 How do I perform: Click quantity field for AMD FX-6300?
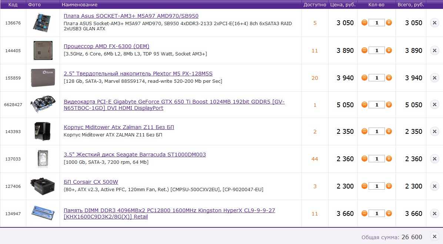tap(377, 51)
